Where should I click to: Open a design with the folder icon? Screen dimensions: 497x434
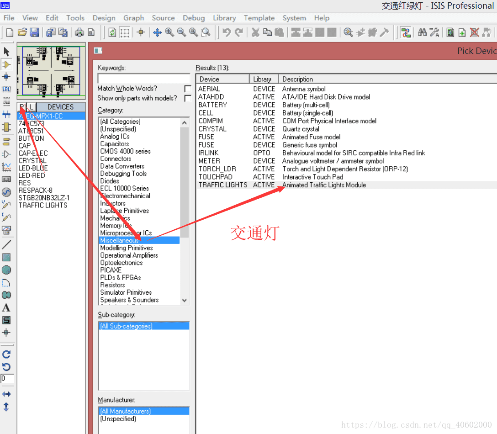pos(22,32)
